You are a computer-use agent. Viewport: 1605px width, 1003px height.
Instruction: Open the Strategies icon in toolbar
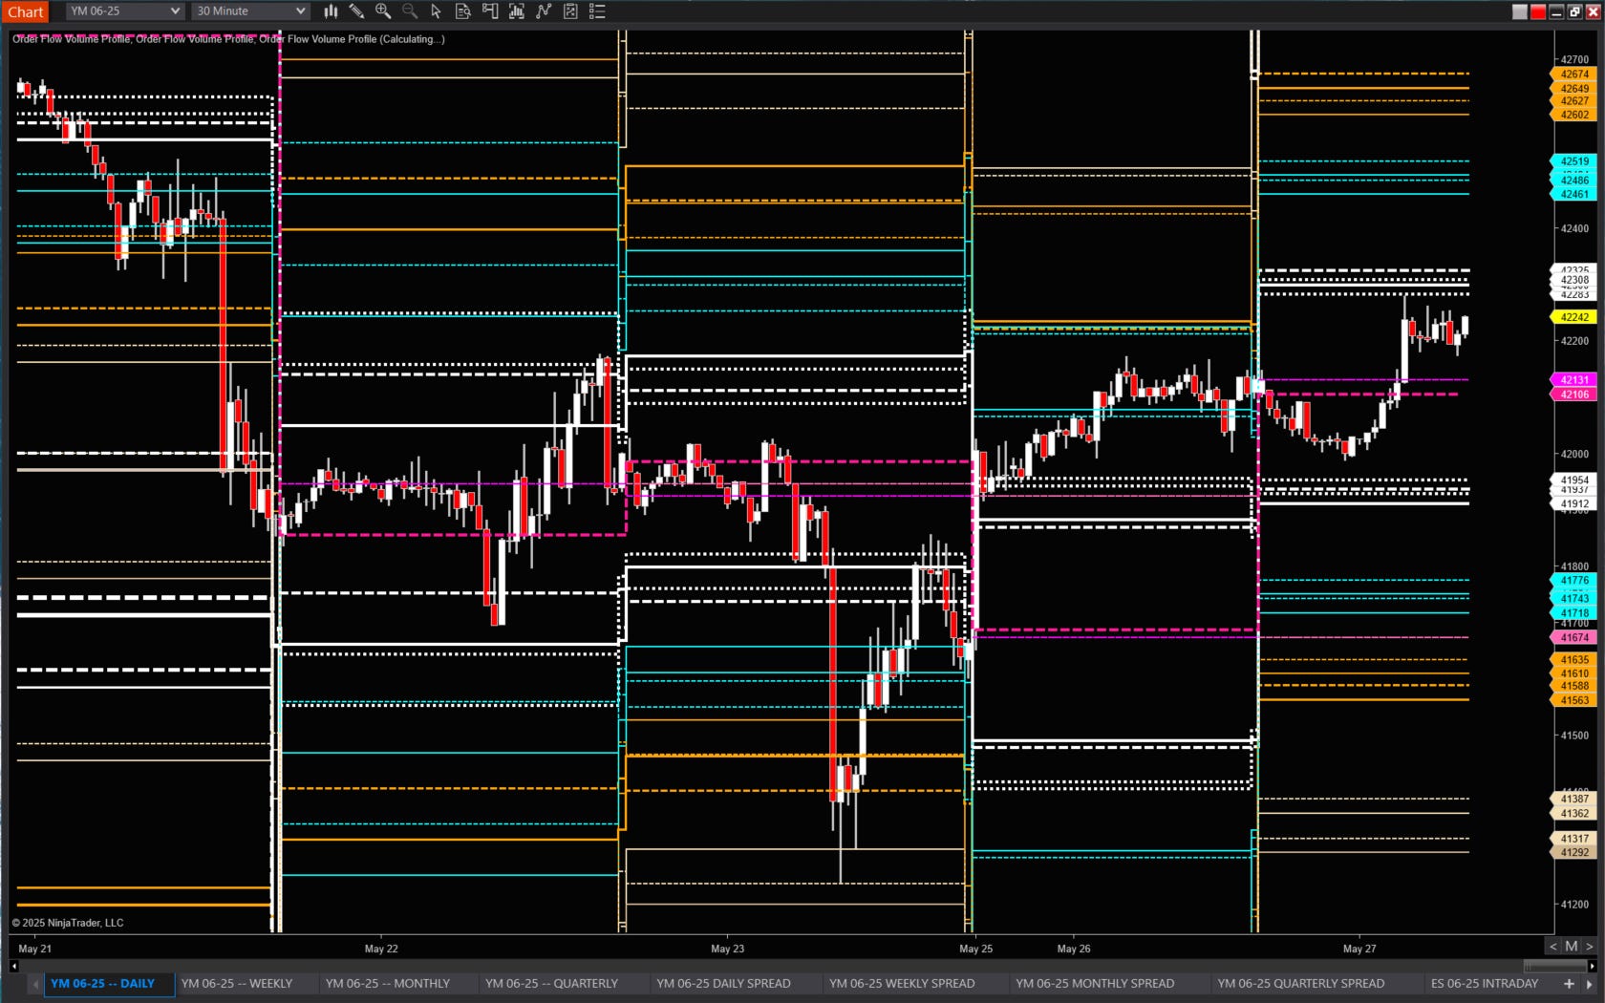544,11
